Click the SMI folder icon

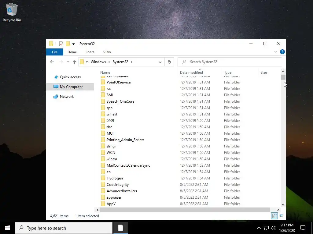tap(103, 95)
